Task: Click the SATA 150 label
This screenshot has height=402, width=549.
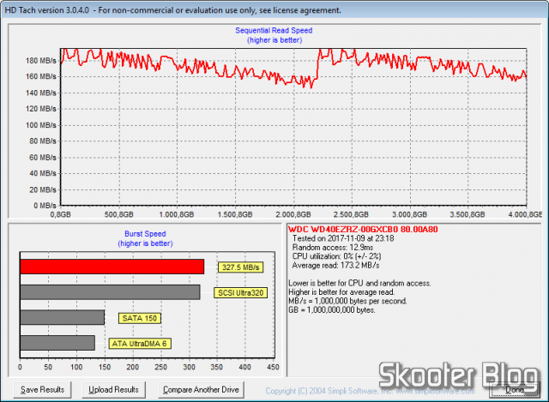Action: point(140,318)
